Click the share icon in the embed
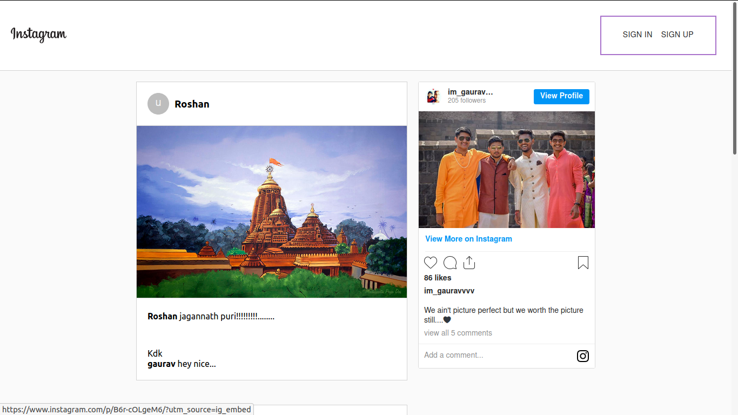The height and width of the screenshot is (415, 738). 469,263
